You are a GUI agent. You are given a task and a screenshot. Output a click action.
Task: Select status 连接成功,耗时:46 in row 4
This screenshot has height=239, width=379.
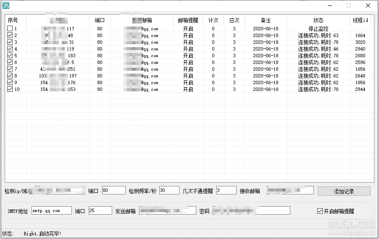pyautogui.click(x=318, y=49)
